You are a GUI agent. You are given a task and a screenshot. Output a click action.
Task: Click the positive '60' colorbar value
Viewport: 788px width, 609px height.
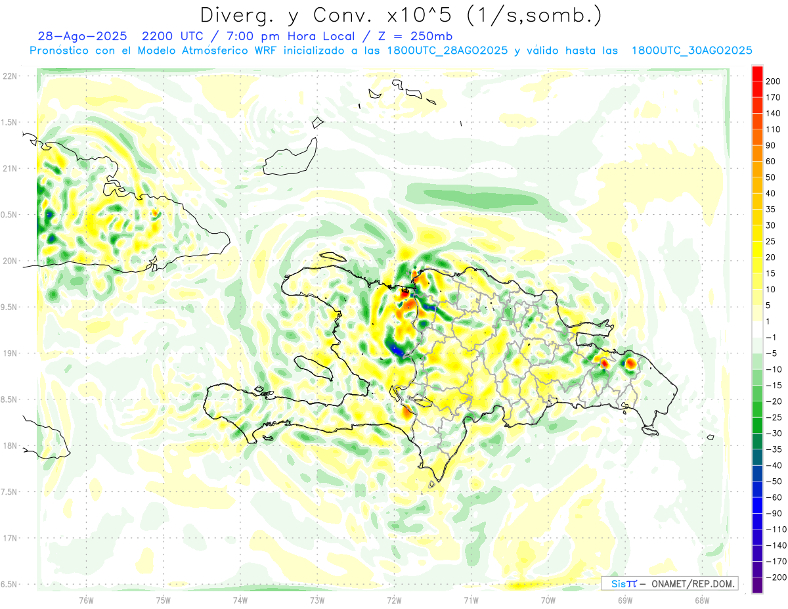[771, 162]
